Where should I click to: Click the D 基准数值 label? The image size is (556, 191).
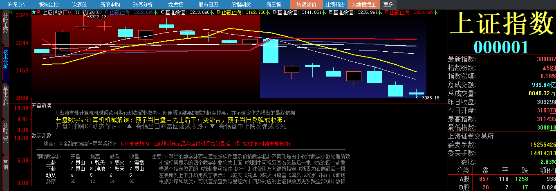[286, 12]
